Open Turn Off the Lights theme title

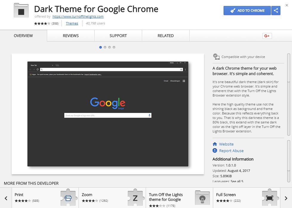point(166,197)
